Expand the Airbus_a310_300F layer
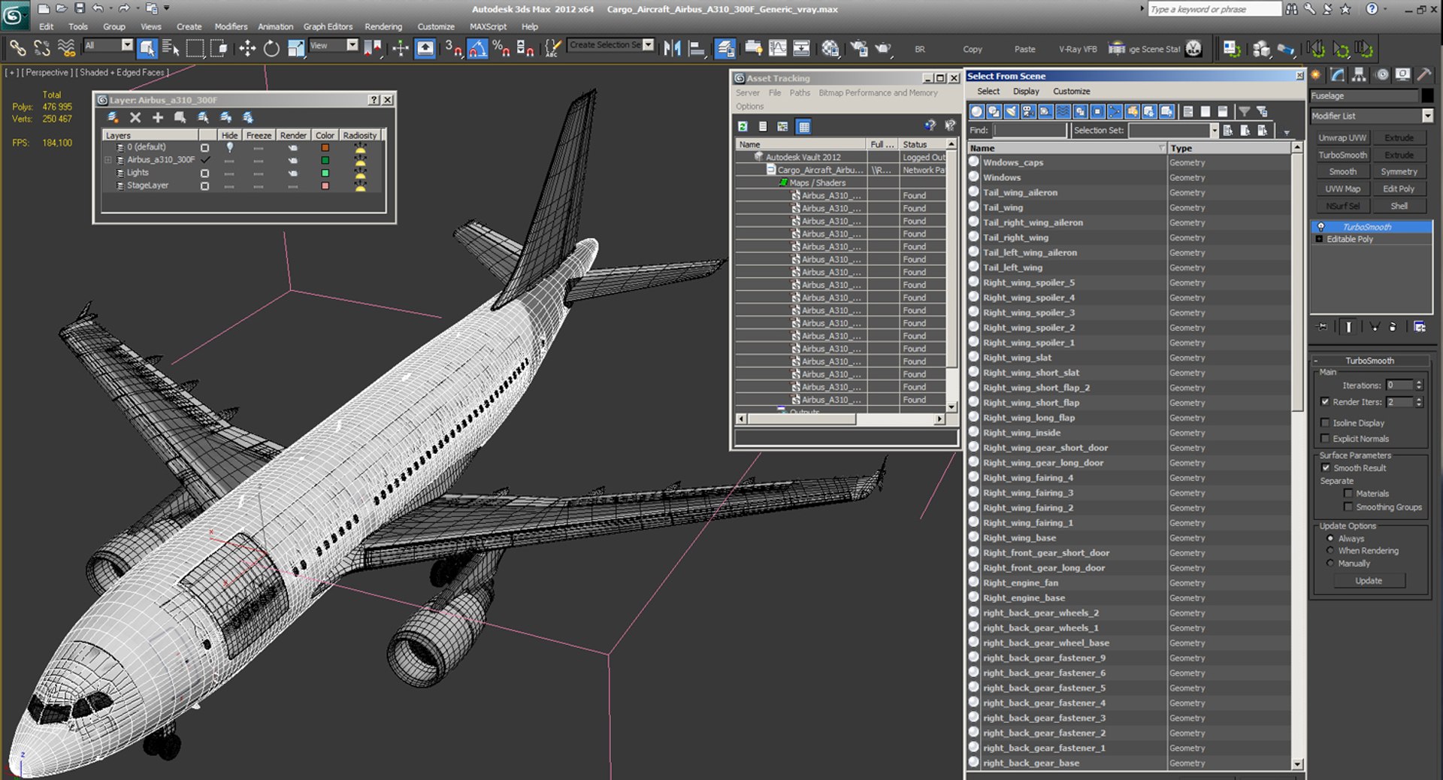The width and height of the screenshot is (1443, 780). click(108, 160)
